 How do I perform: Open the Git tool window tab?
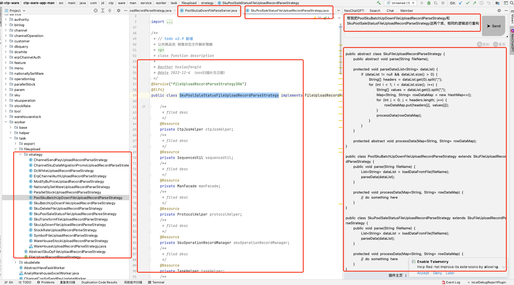pyautogui.click(x=9, y=282)
